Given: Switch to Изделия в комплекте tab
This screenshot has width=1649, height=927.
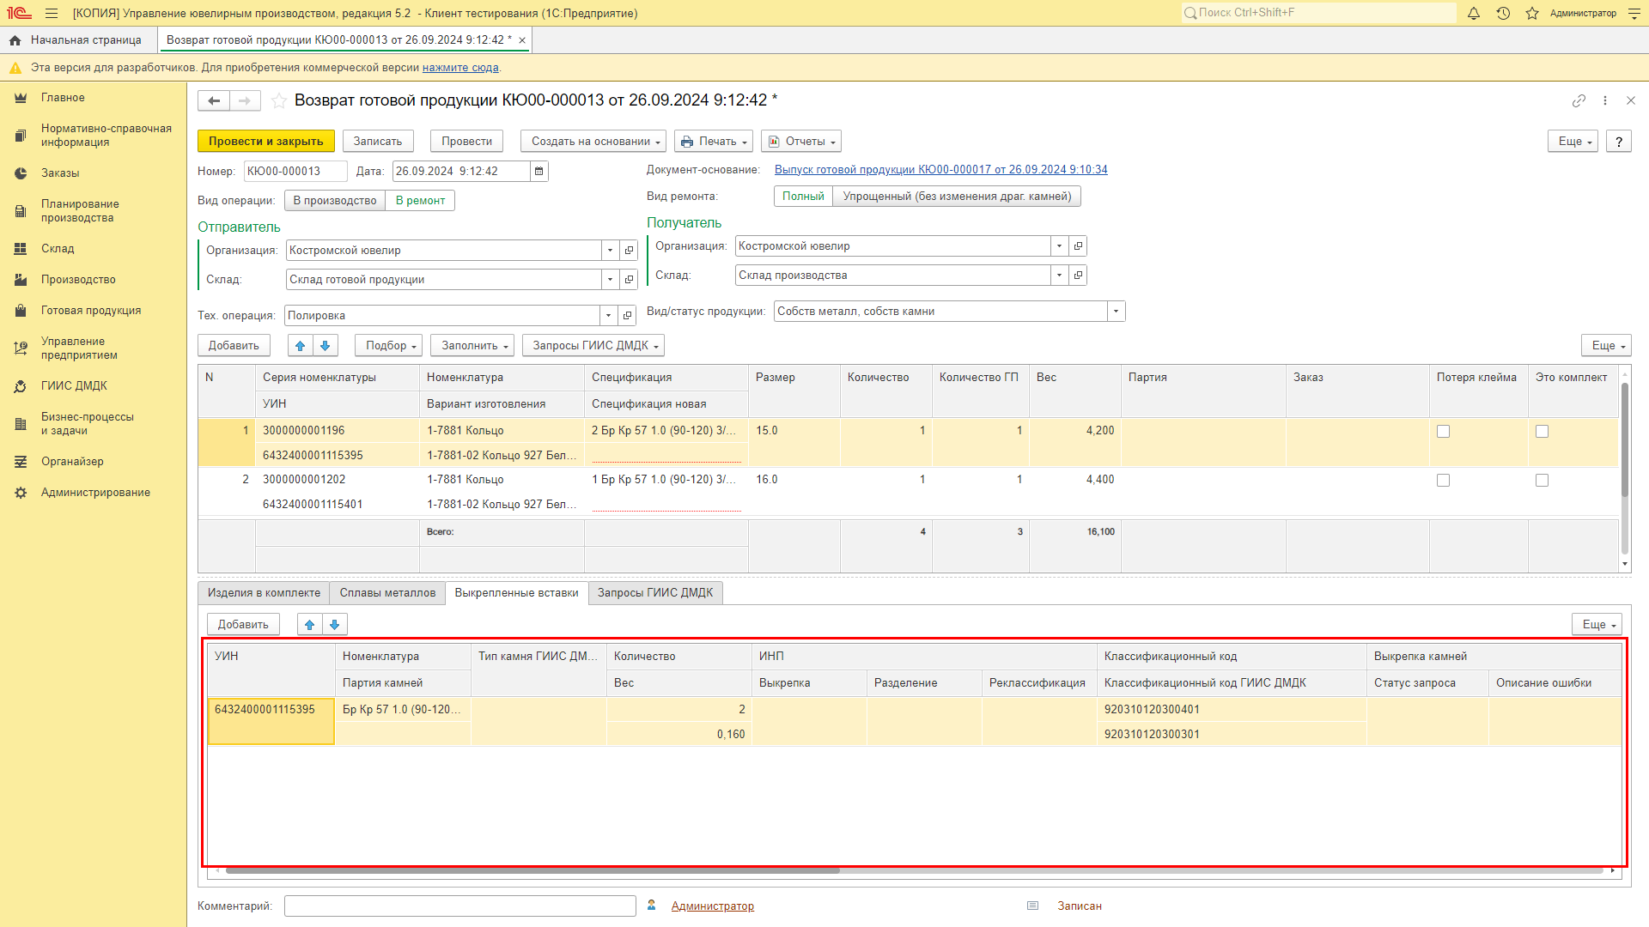Looking at the screenshot, I should click(x=264, y=593).
